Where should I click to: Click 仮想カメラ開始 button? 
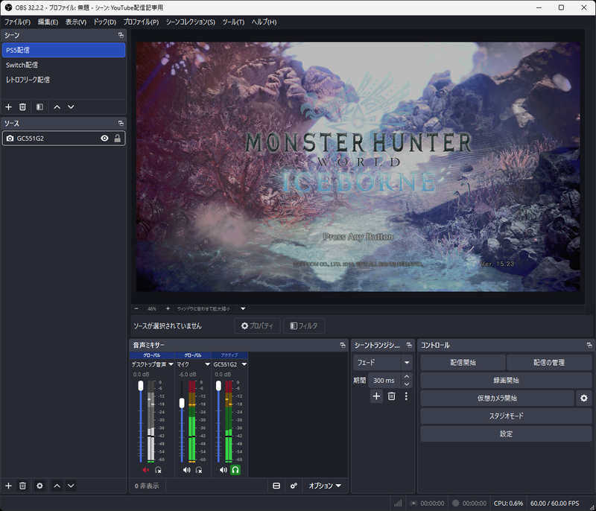pos(497,399)
